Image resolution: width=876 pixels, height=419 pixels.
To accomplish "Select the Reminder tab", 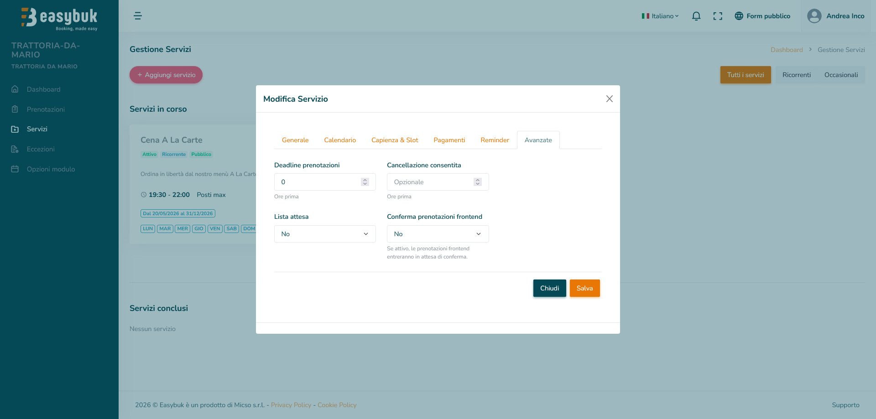I will coord(495,140).
